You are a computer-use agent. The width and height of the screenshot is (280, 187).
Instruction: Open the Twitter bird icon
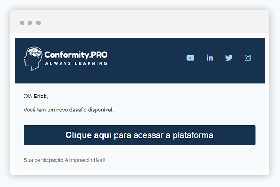[229, 58]
